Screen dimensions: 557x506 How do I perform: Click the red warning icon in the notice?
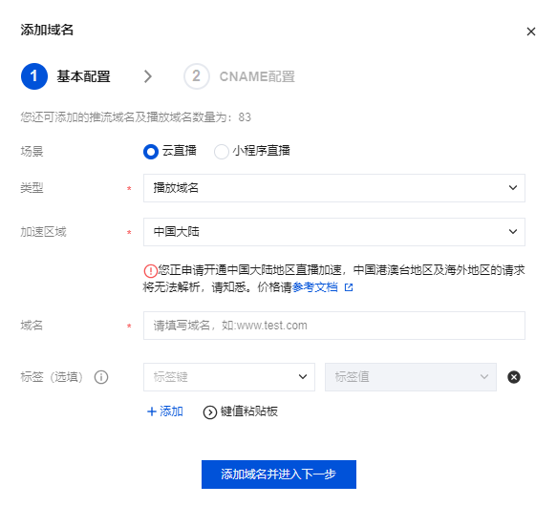[151, 271]
